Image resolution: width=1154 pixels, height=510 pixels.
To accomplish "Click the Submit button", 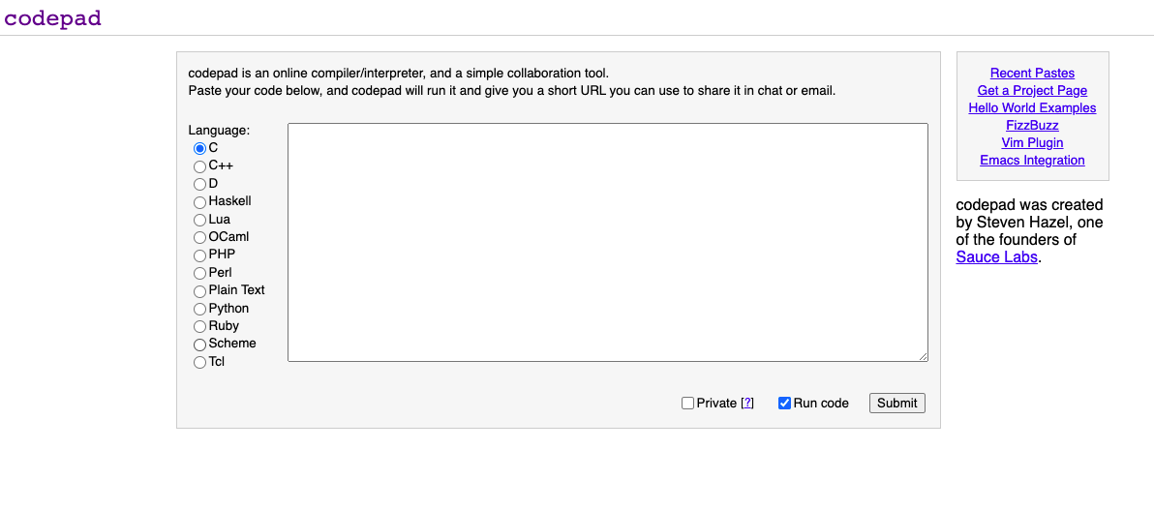I will tap(896, 404).
